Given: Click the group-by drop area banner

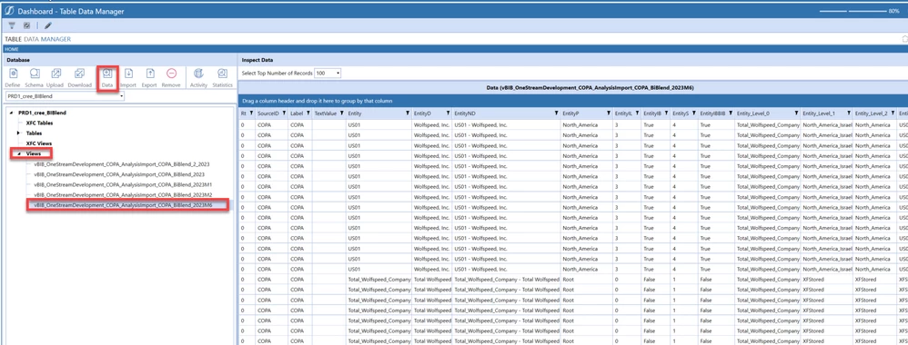Looking at the screenshot, I should [x=572, y=101].
